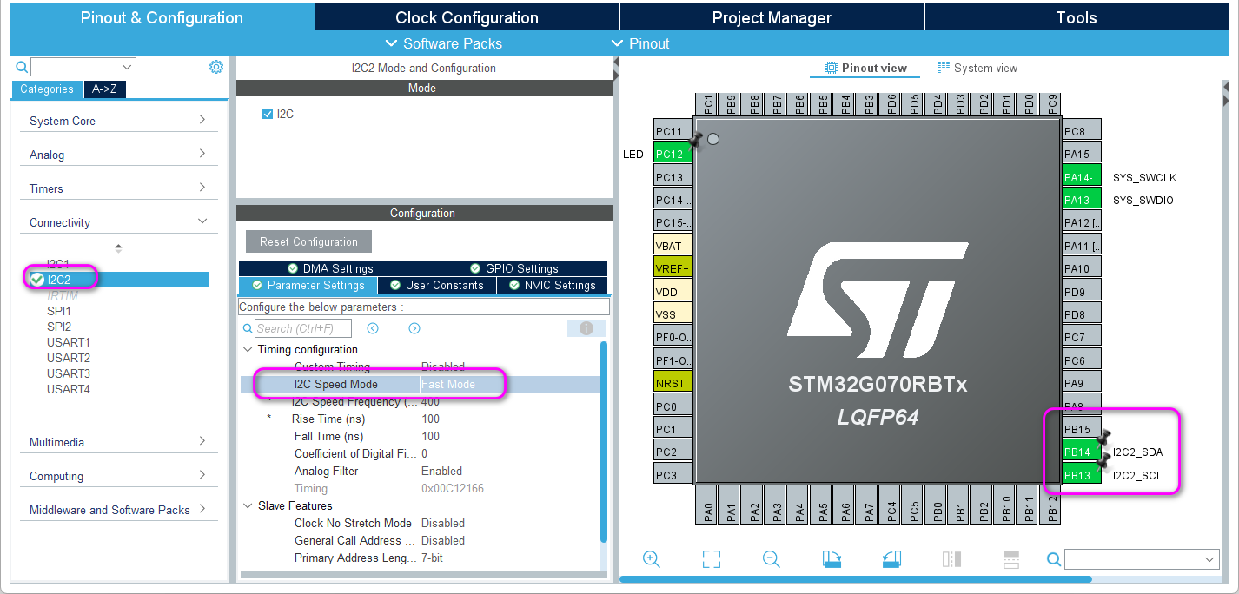This screenshot has height=594, width=1239.
Task: Collapse the Connectivity category
Action: (119, 222)
